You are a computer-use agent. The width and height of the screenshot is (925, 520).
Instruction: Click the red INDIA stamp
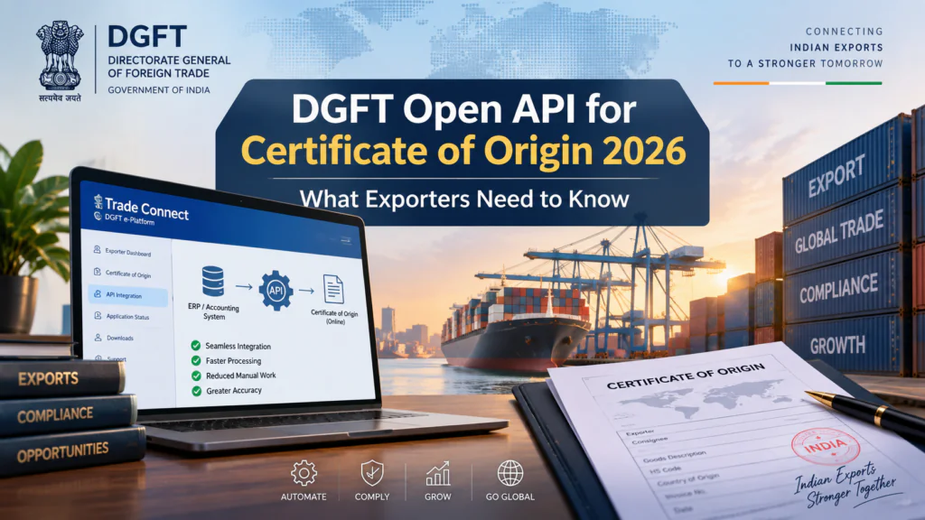[x=826, y=446]
